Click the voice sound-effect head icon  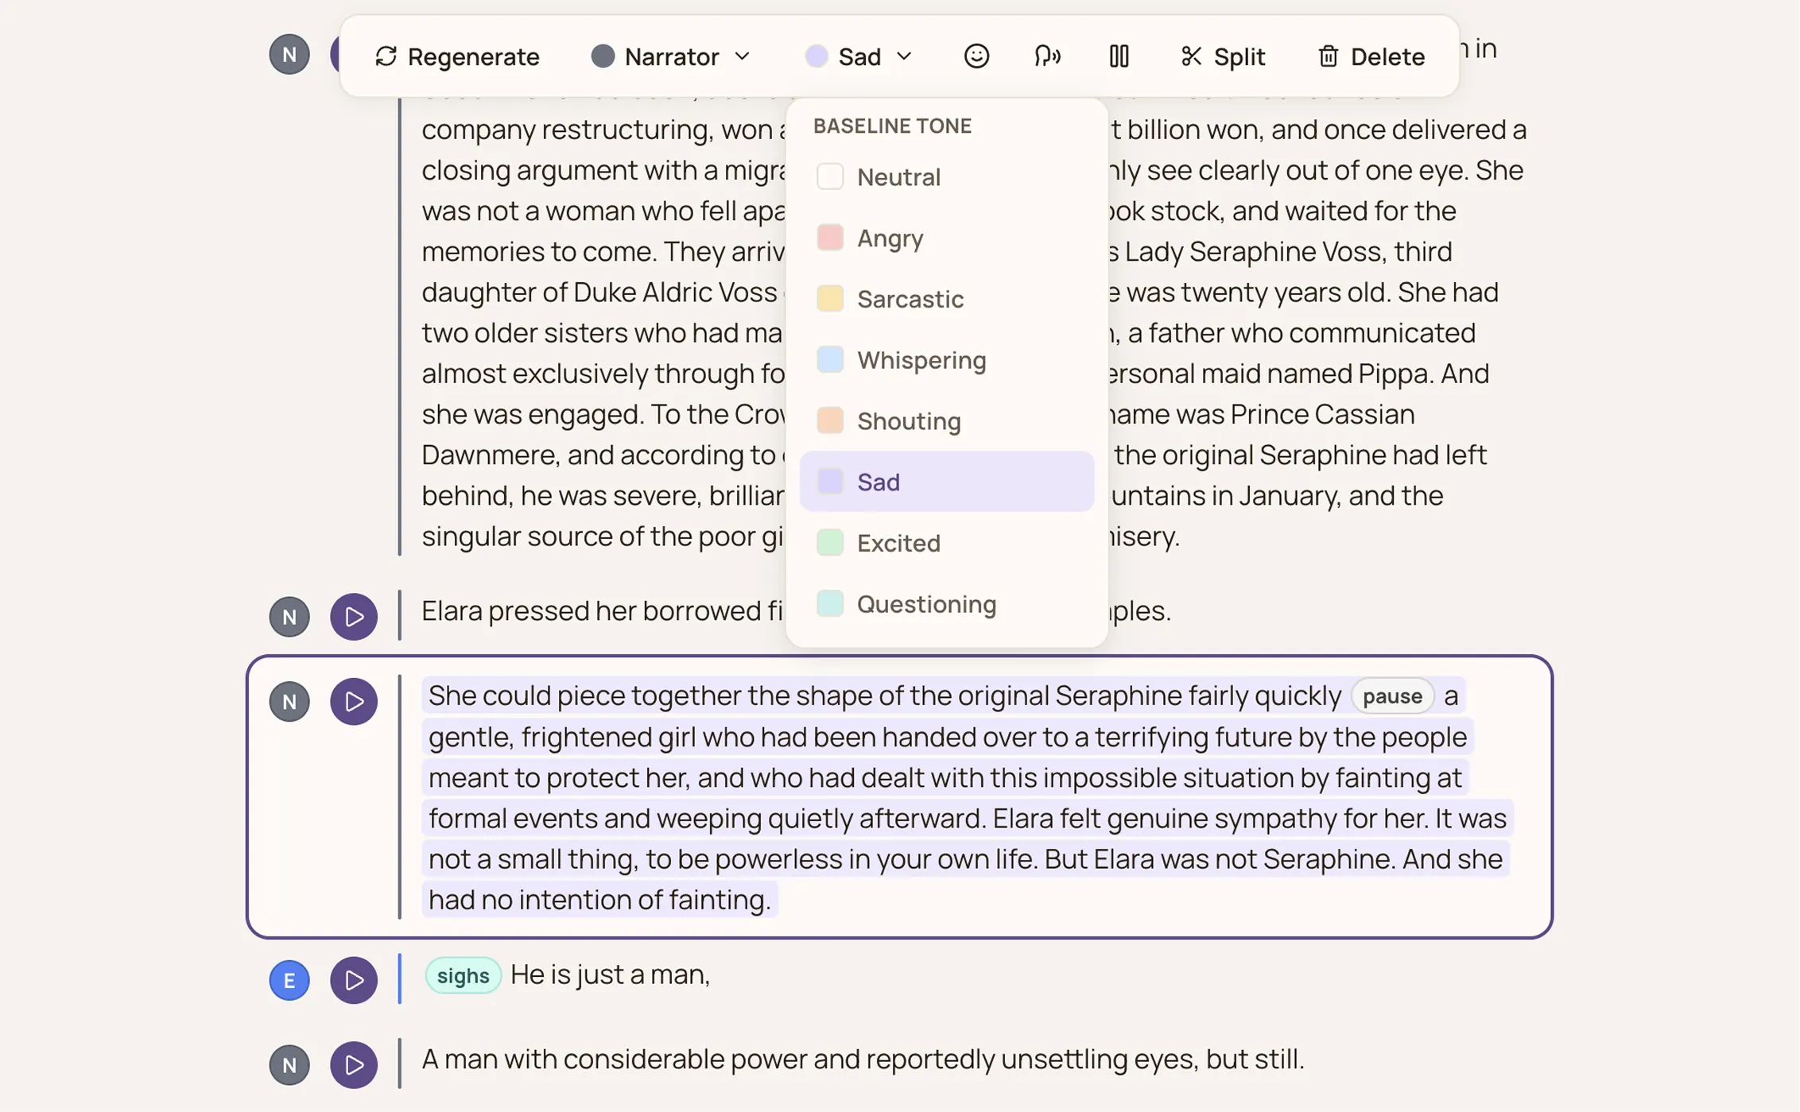pyautogui.click(x=1047, y=56)
